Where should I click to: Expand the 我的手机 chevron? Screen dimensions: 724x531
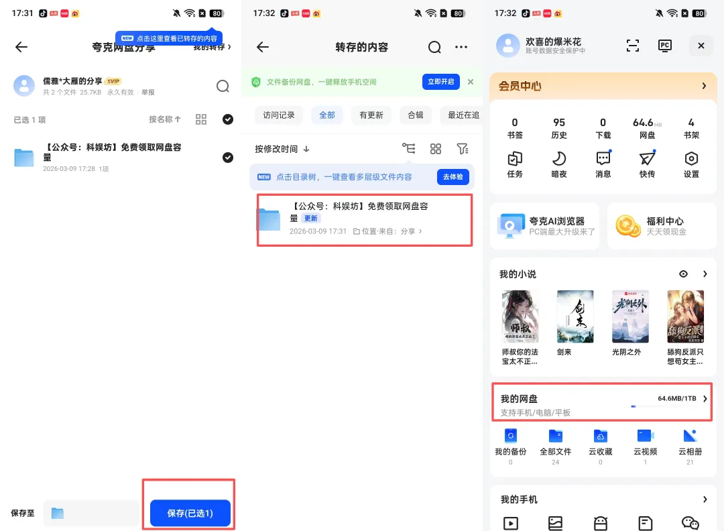point(705,499)
